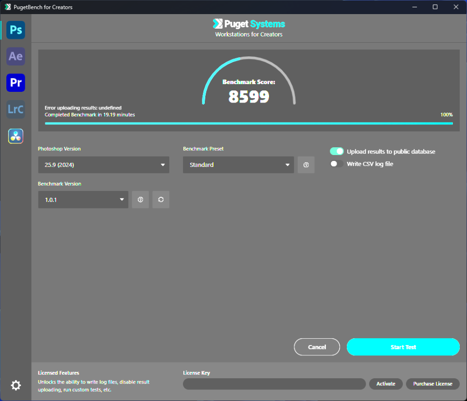Click the Cancel button

(x=317, y=347)
